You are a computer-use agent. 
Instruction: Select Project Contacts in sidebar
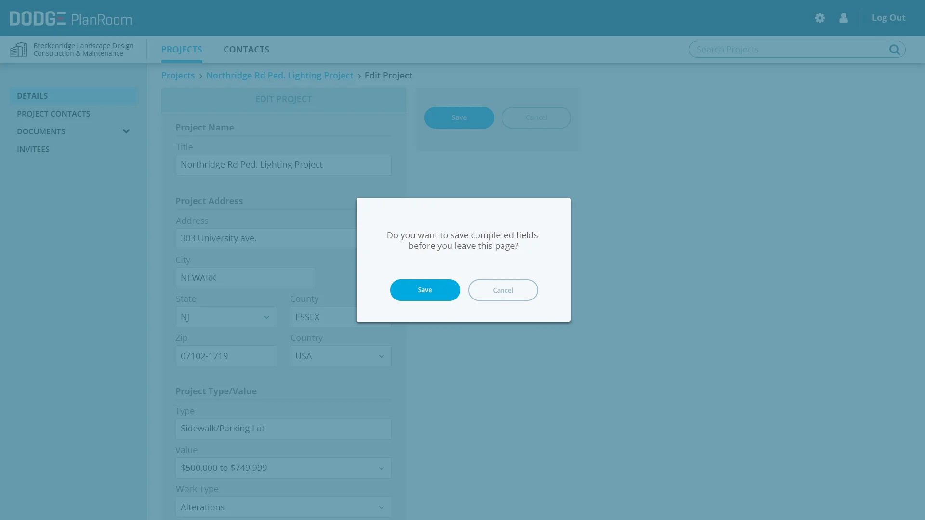53,114
